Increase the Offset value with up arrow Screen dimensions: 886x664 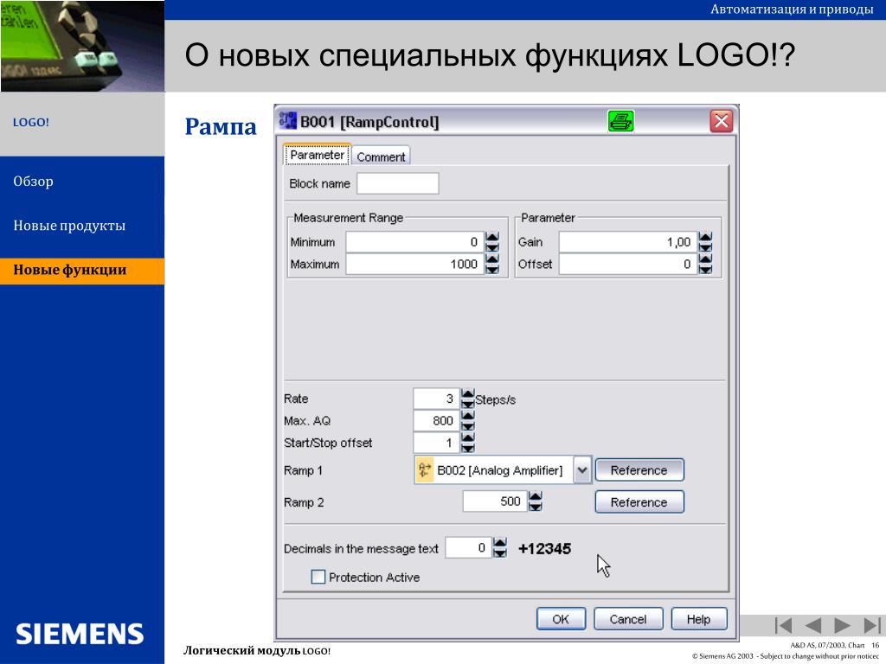705,259
